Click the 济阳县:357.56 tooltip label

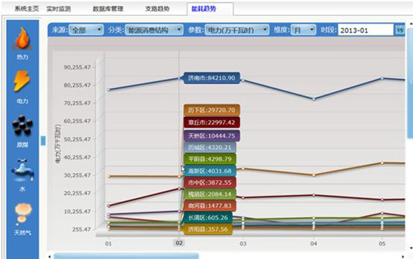click(208, 229)
